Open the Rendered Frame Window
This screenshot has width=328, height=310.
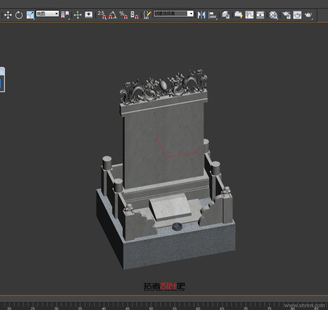(297, 15)
